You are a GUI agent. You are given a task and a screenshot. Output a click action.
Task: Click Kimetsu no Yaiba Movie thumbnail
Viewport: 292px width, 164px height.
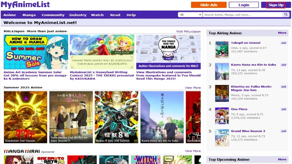tap(222, 93)
